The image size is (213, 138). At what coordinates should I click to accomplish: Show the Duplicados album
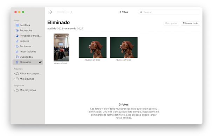point(28,57)
